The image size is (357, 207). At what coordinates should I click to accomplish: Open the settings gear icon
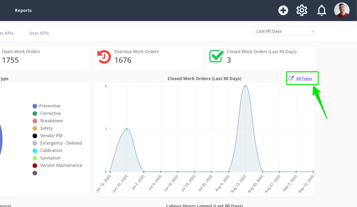302,10
